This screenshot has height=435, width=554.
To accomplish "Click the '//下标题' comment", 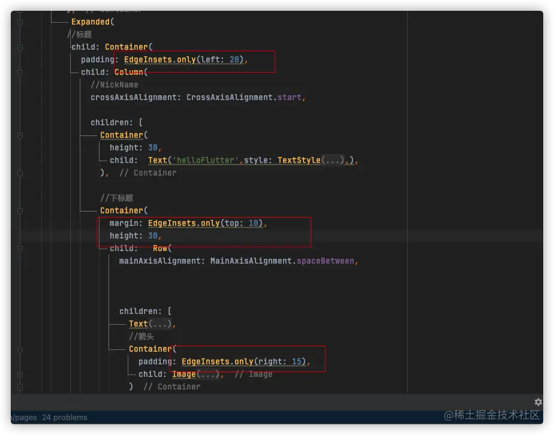I will [116, 198].
